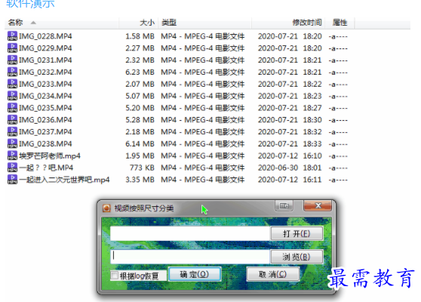
Task: Select the 埃罗芒阿老师.mp4 file icon
Action: (x=12, y=156)
